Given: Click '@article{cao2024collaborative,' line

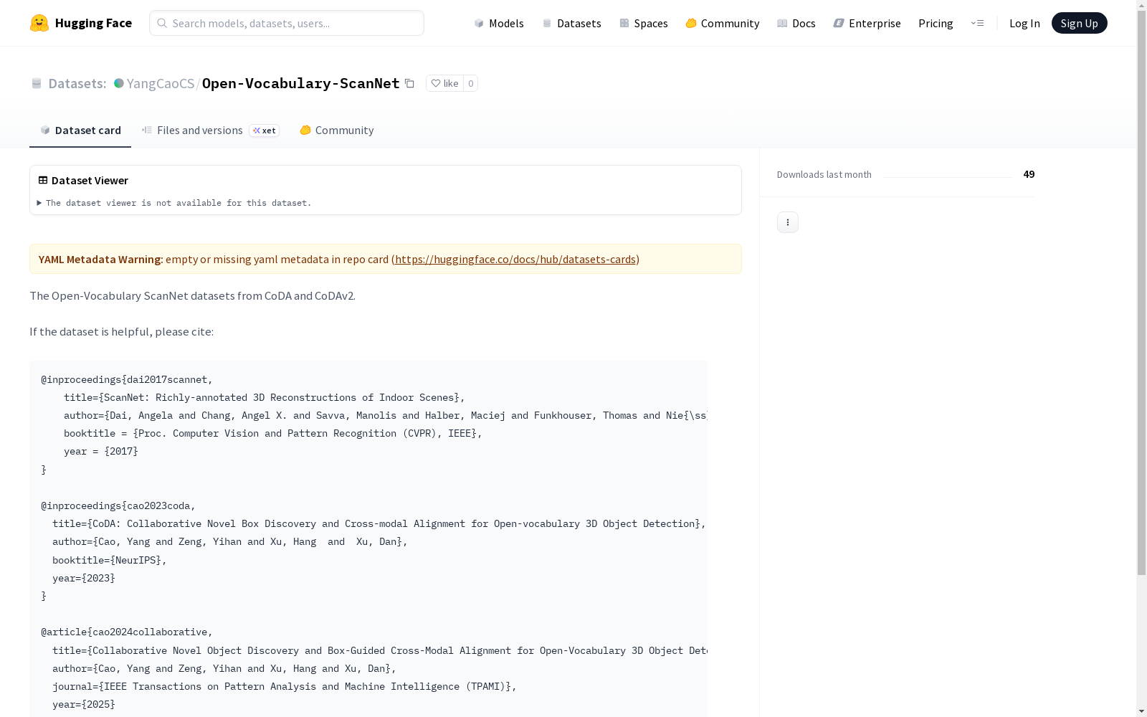Looking at the screenshot, I should tap(127, 632).
